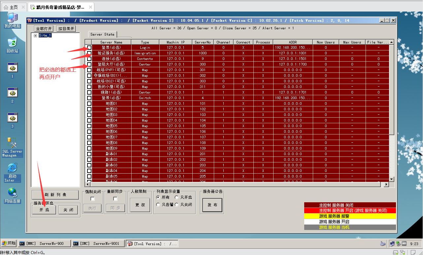Select the desktop shortcut labeled 3

click(12, 119)
